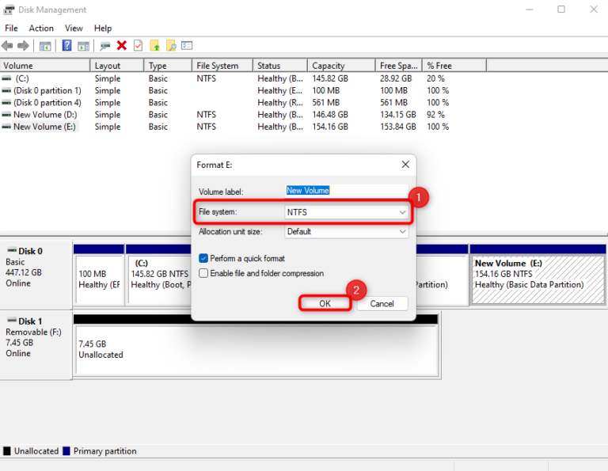This screenshot has height=471, width=608.
Task: Click the Properties checkmark page icon
Action: click(x=138, y=46)
